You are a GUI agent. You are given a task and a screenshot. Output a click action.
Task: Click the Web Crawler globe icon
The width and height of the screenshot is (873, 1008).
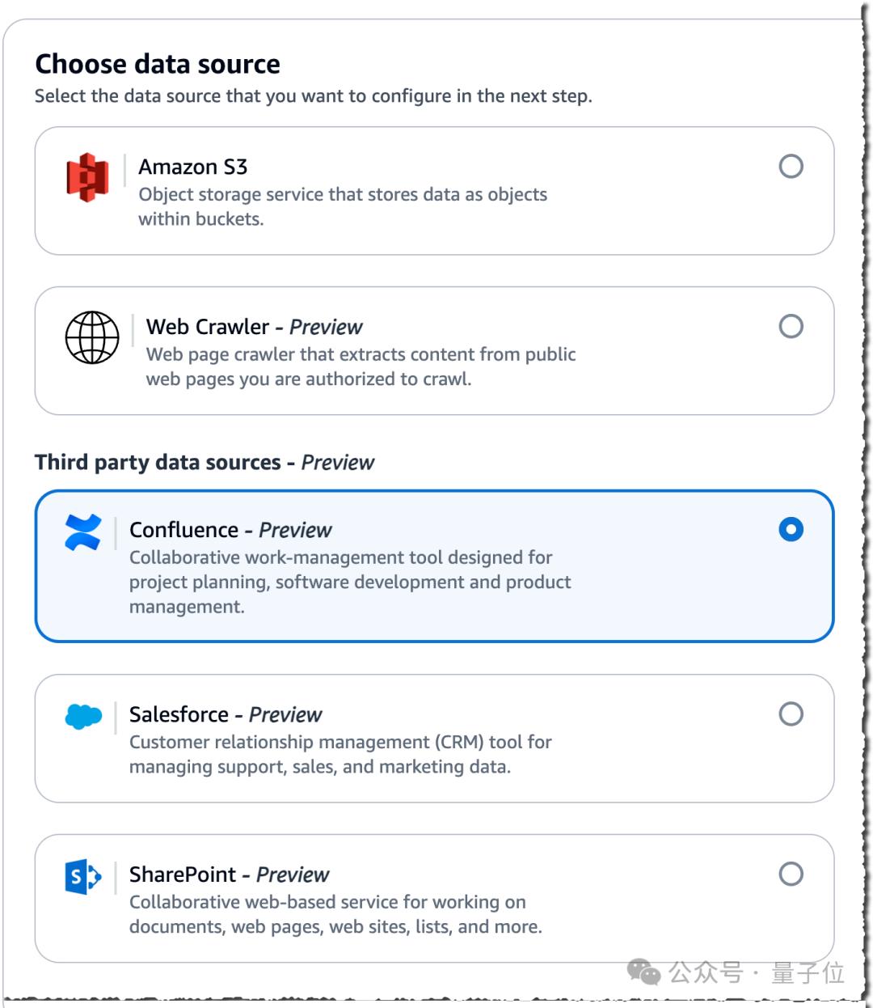tap(92, 337)
